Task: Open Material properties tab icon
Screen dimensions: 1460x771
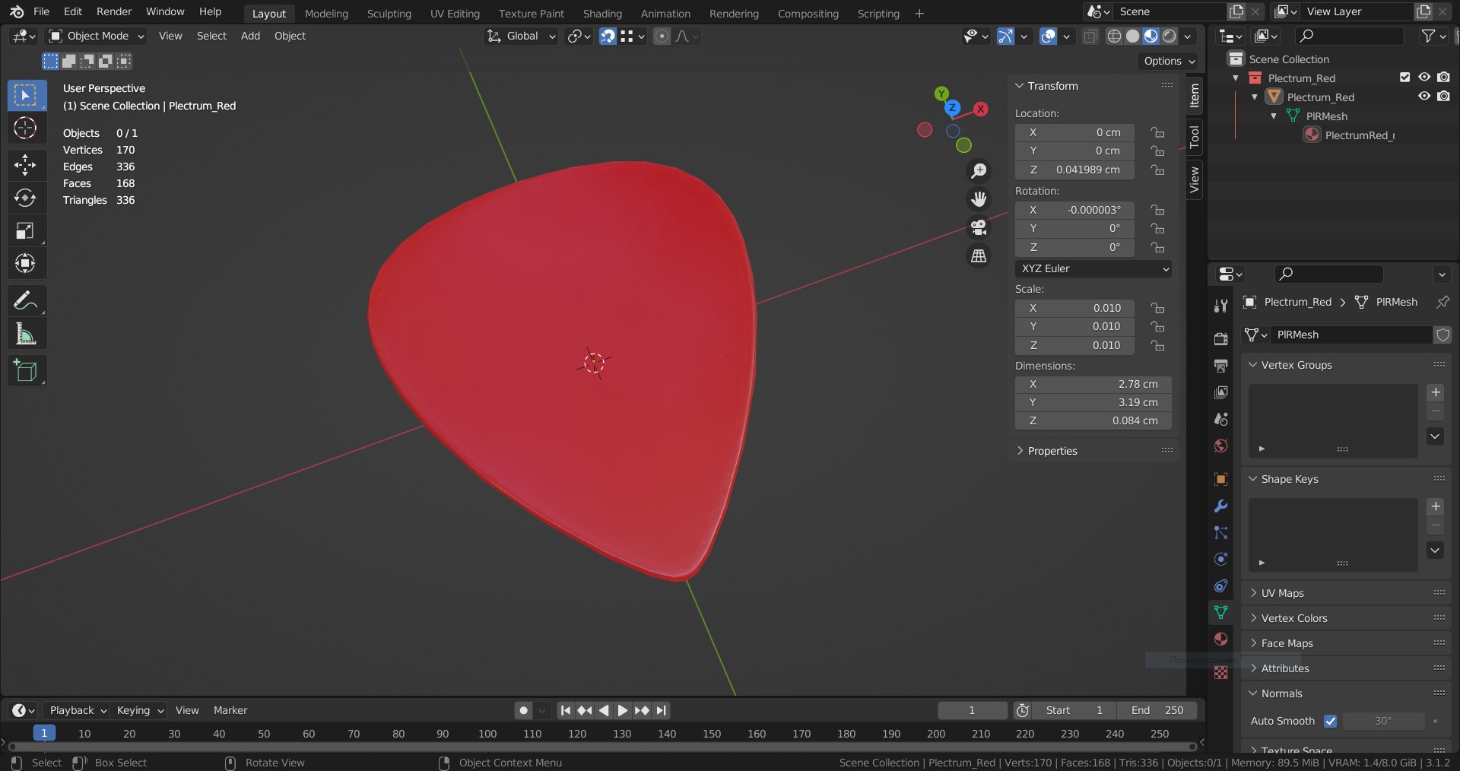Action: point(1221,639)
